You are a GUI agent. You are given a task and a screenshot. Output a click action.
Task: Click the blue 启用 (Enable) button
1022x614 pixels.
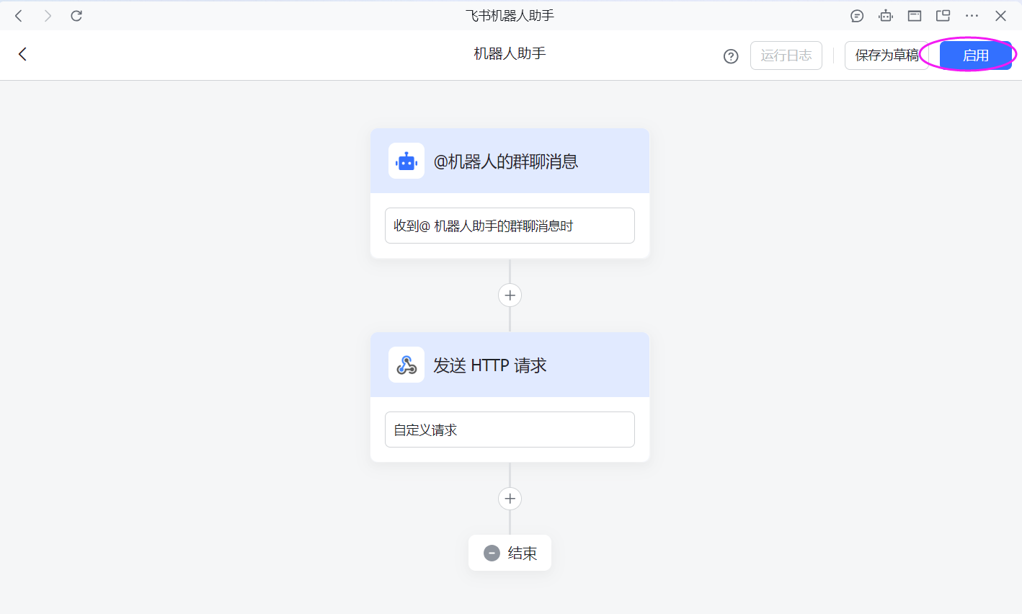(975, 55)
